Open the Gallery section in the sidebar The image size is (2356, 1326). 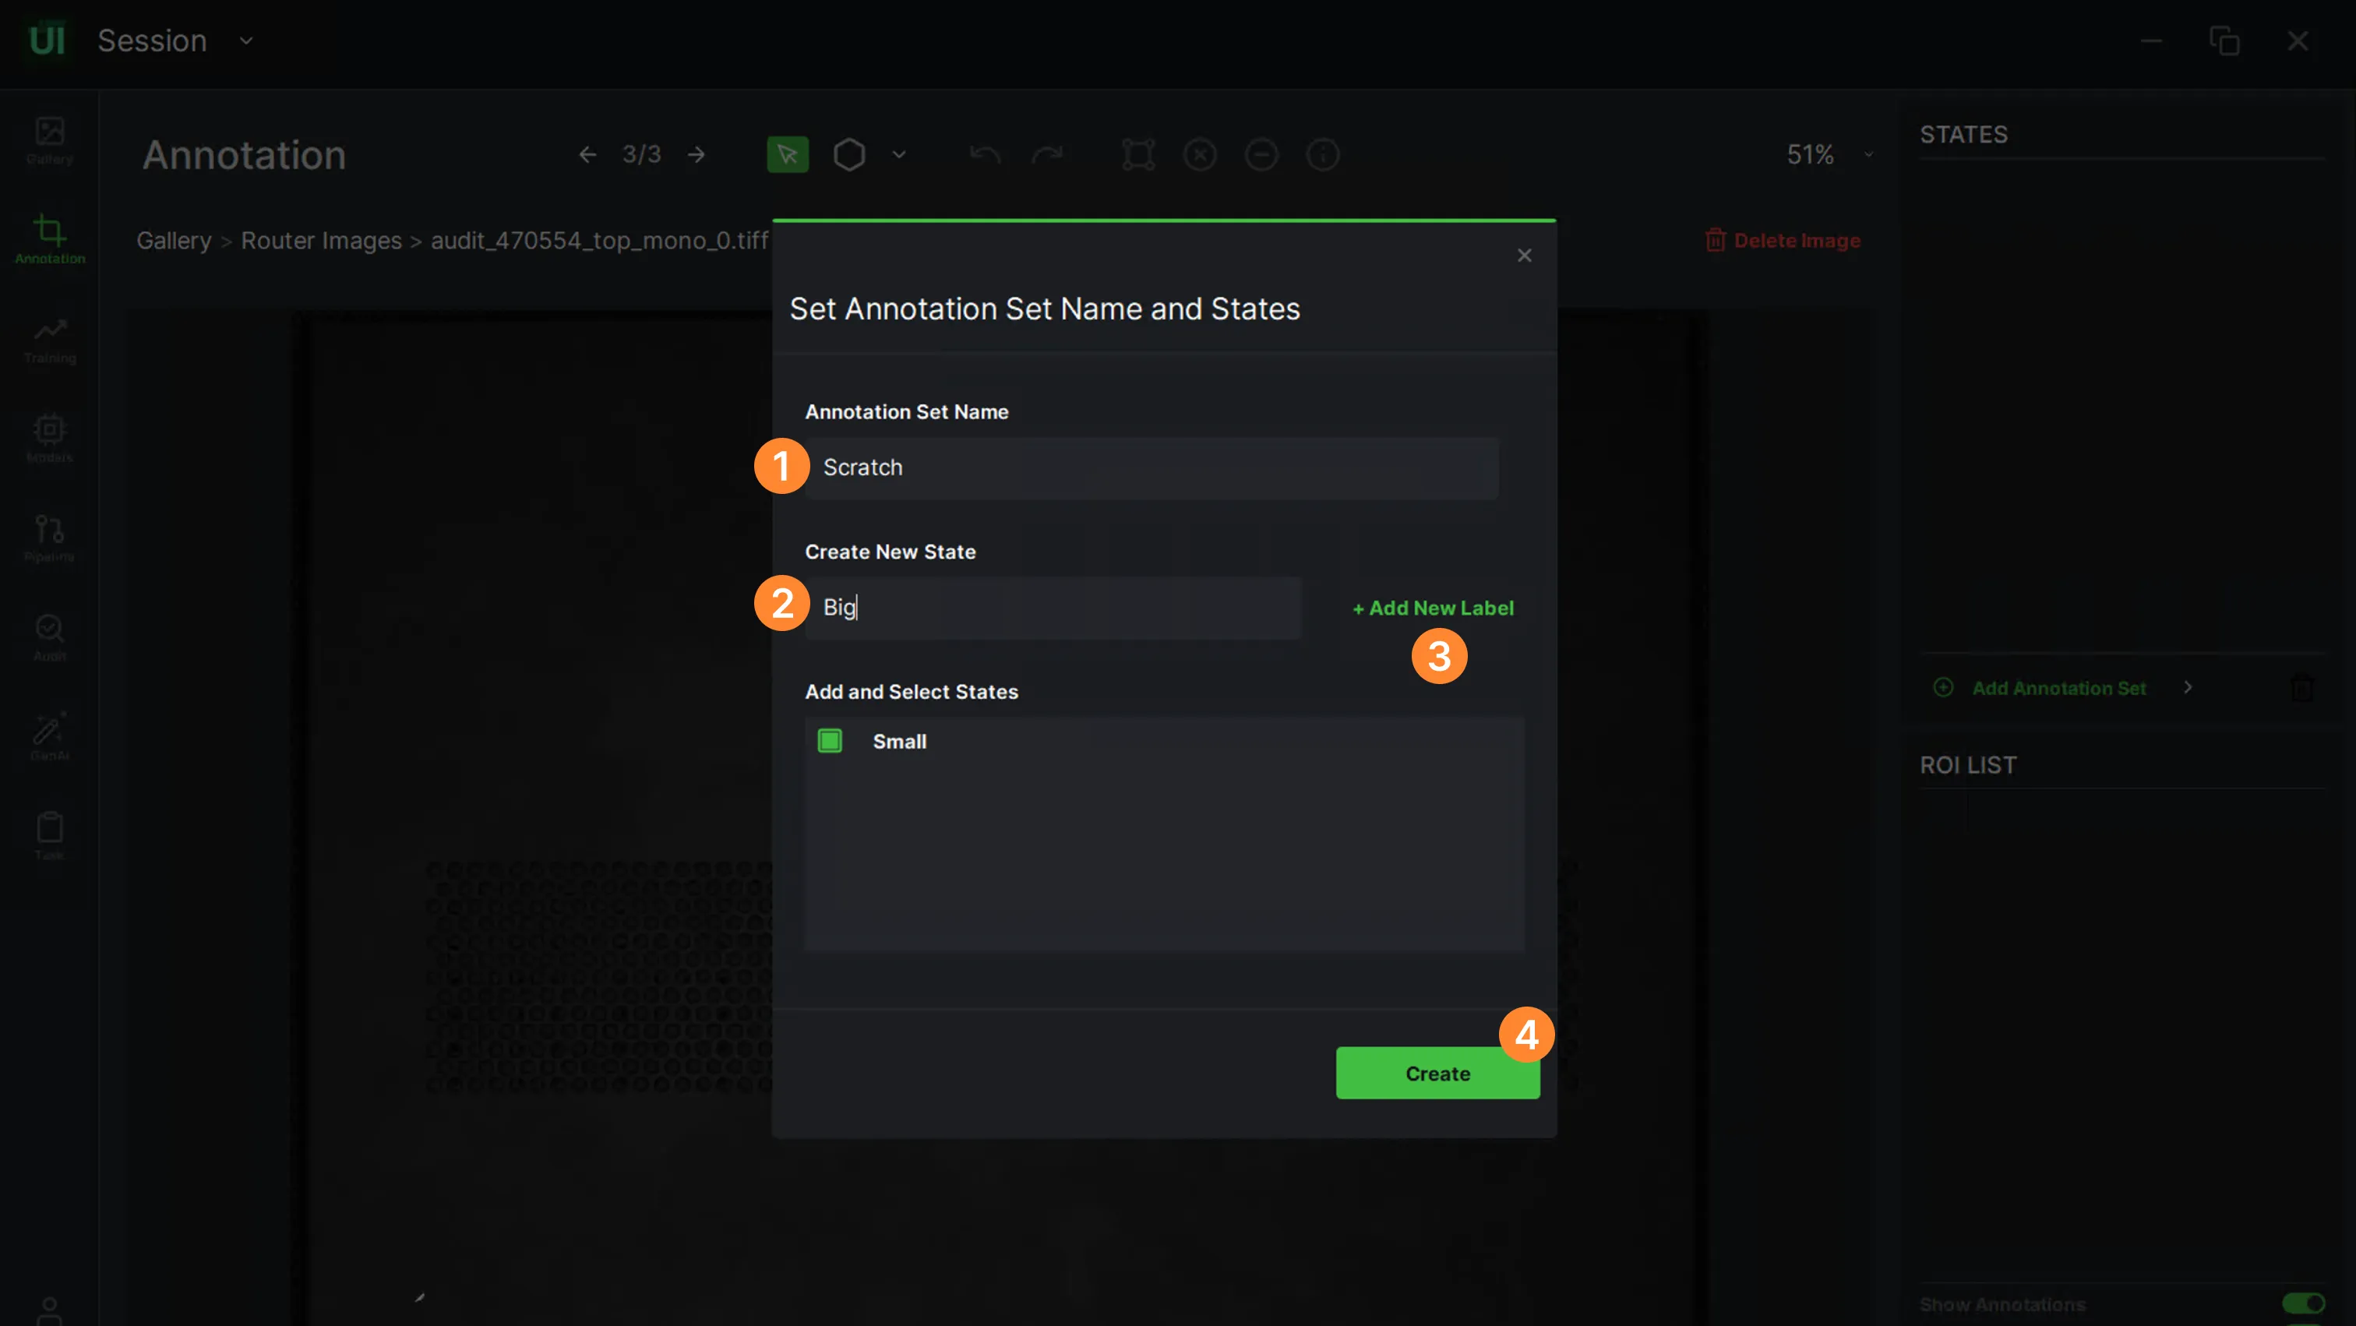49,141
